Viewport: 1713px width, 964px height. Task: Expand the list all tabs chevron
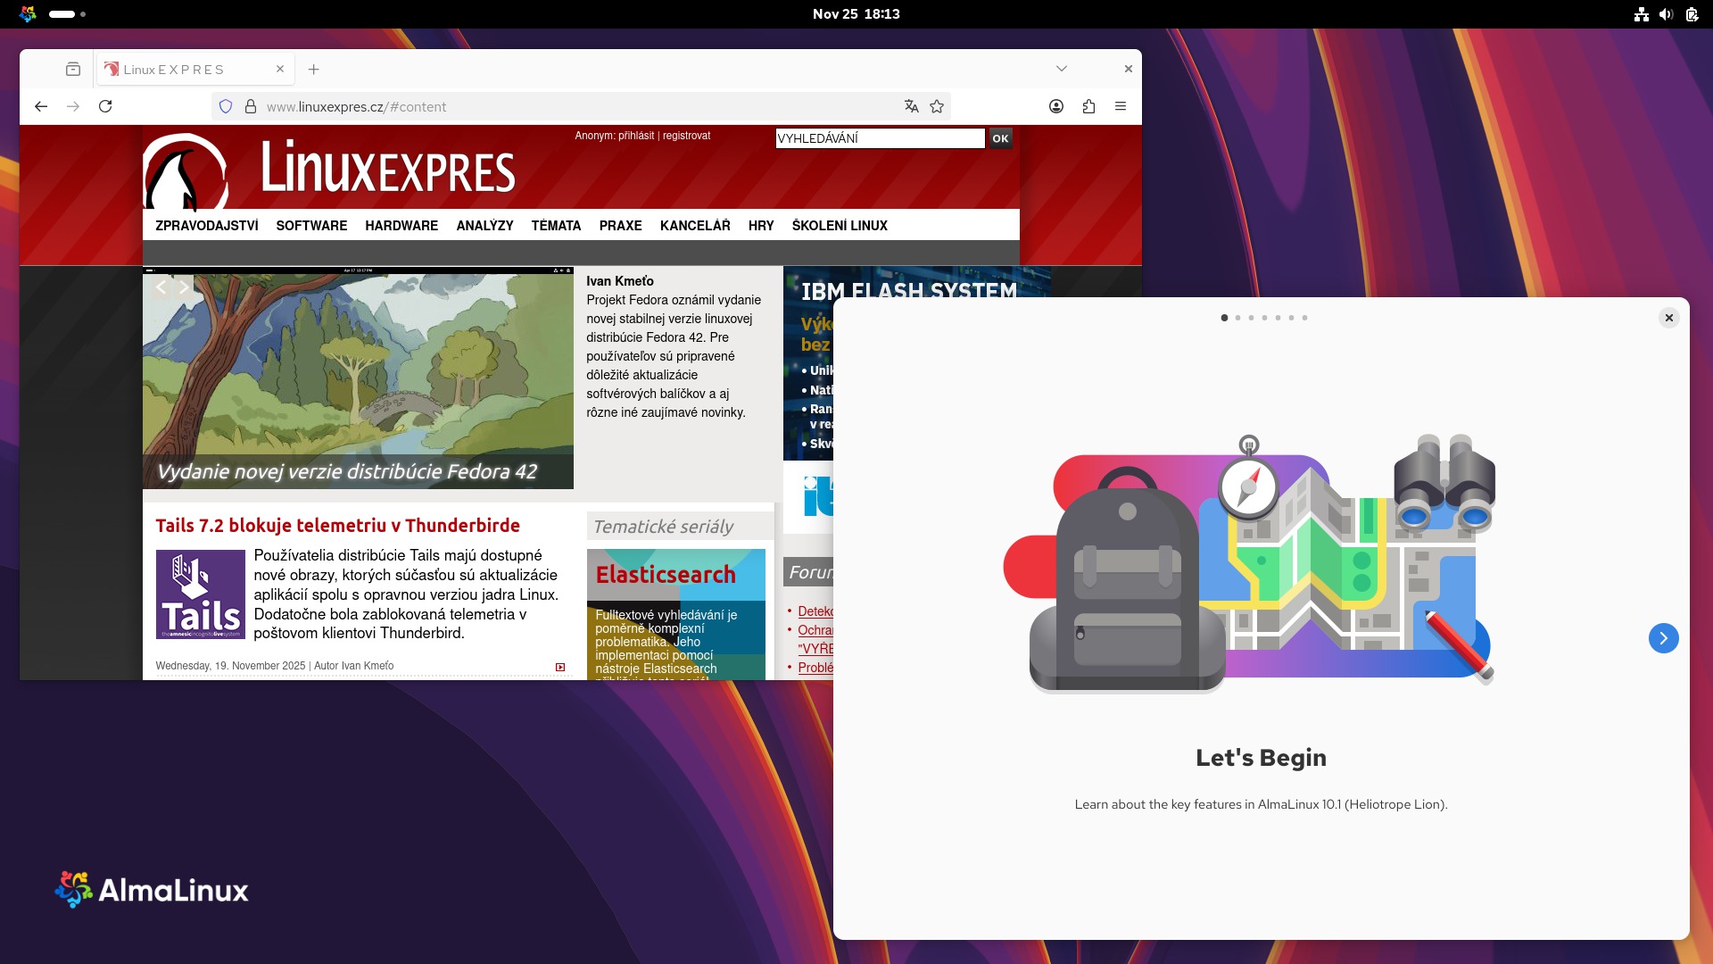coord(1062,69)
